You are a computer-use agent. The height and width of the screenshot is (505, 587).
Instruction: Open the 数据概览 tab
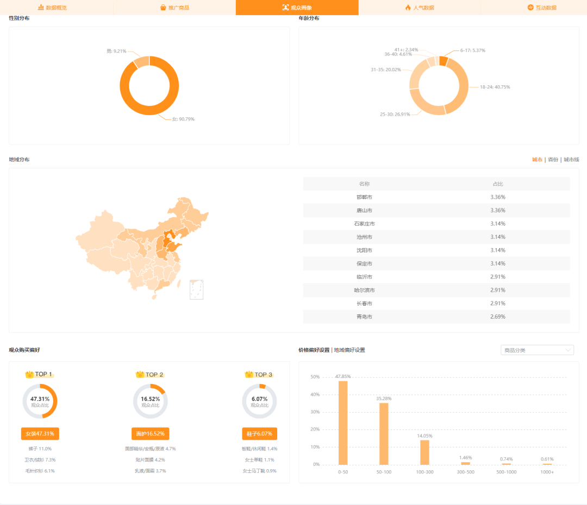click(x=52, y=8)
